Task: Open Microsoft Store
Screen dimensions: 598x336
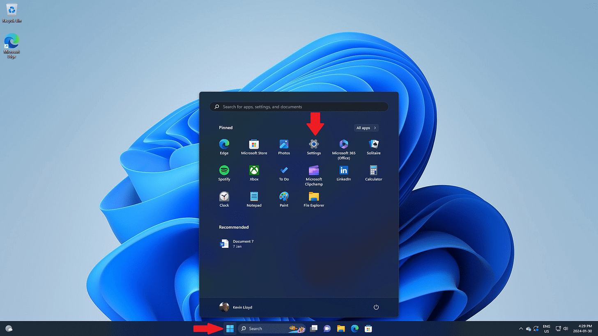Action: pos(254,145)
